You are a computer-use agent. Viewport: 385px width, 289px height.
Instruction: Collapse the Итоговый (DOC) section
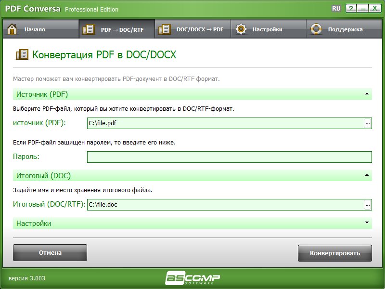click(367, 175)
